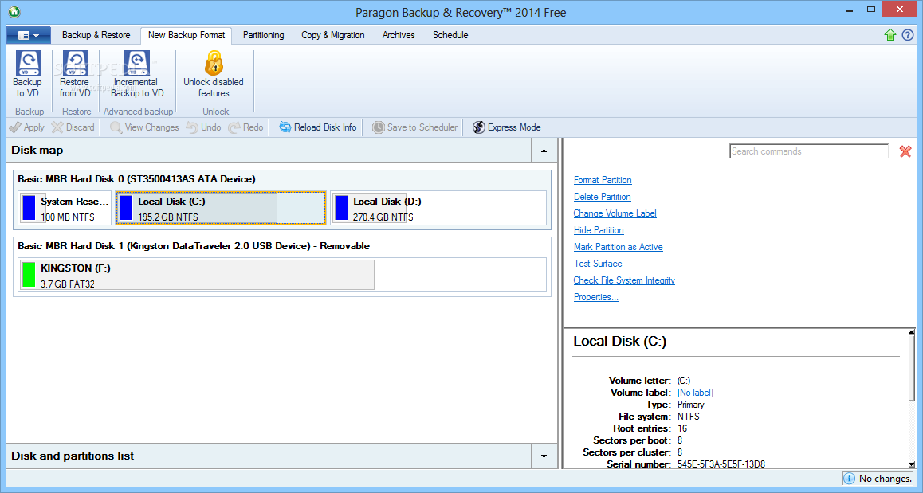Click the Delete Partition link

[603, 197]
